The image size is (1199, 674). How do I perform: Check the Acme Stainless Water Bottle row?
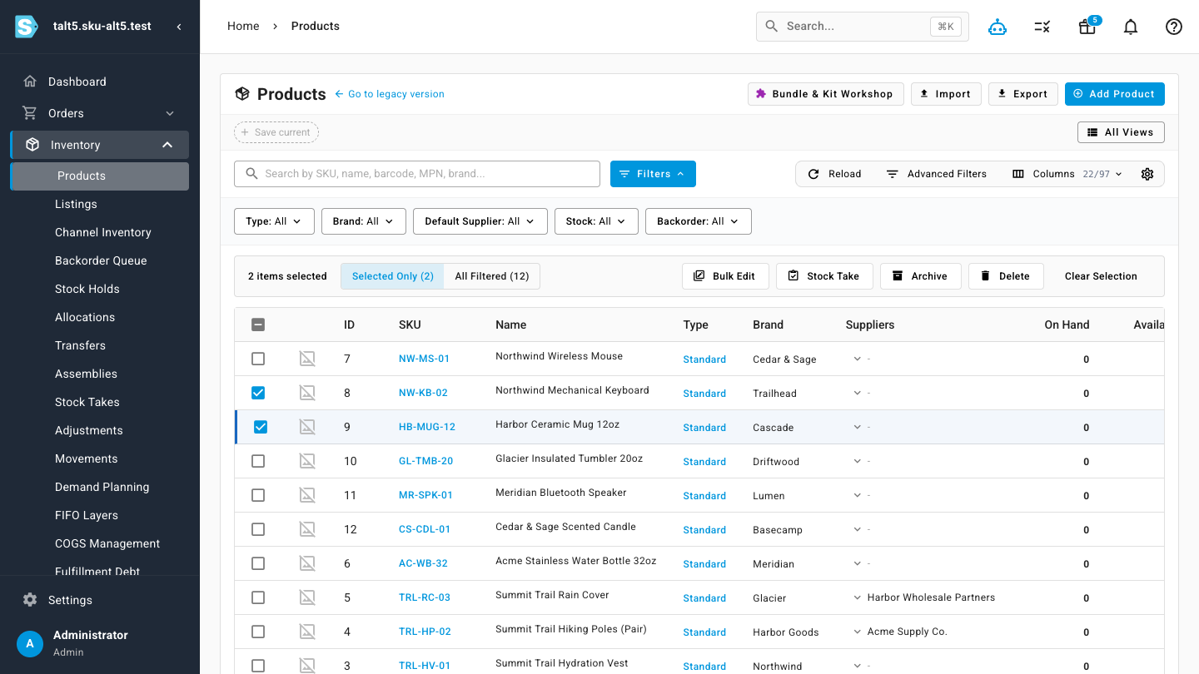258,563
